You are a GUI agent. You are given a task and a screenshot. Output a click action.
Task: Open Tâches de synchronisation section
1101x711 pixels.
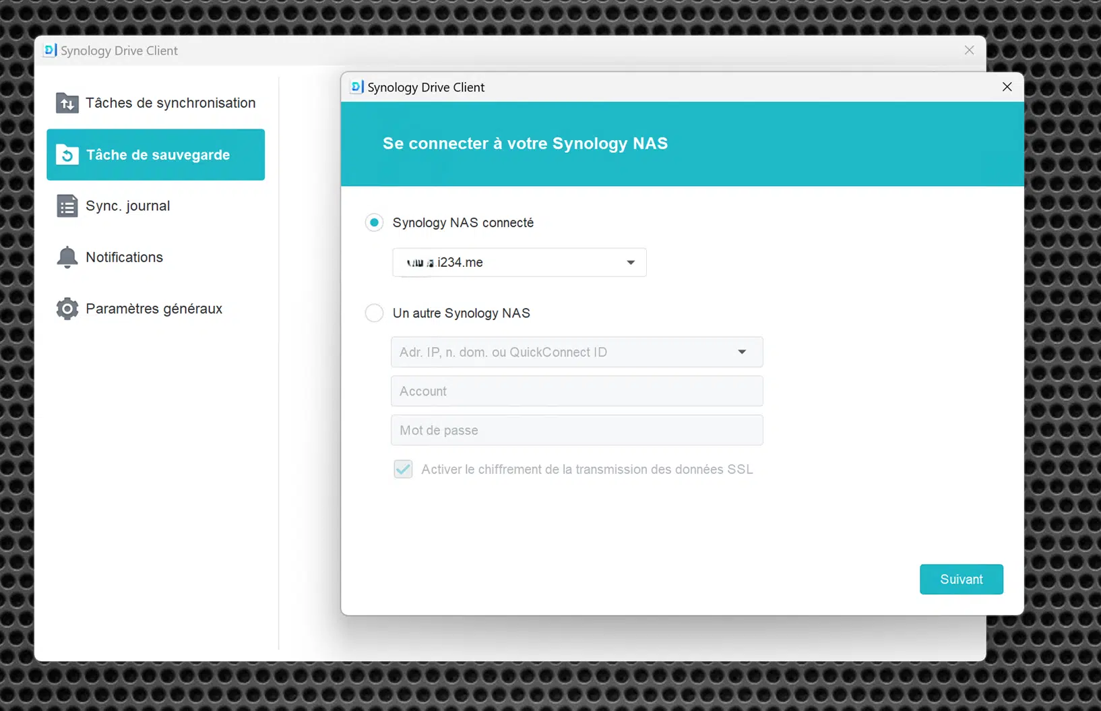[156, 103]
